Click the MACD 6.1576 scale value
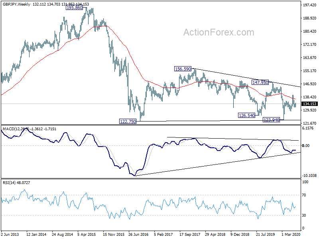This screenshot has width=319, height=239. click(x=308, y=128)
